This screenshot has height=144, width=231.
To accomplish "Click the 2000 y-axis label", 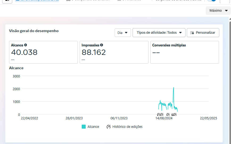I will click(x=16, y=89).
